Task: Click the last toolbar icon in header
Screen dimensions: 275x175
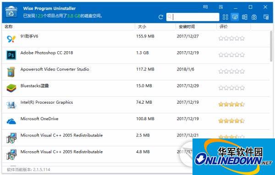Action: [x=266, y=17]
